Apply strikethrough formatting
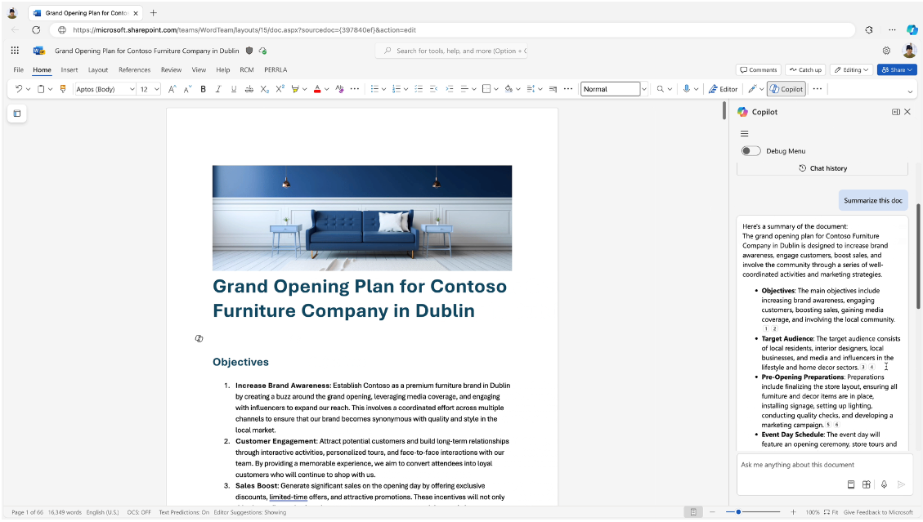Screen dimensions: 923x522 click(x=249, y=89)
